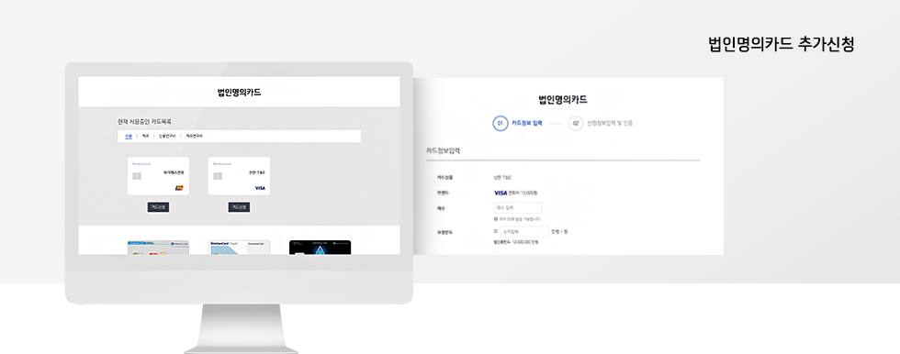Click the VISA brand logo in the form
Viewport: 900px width, 354px height.
pos(501,193)
